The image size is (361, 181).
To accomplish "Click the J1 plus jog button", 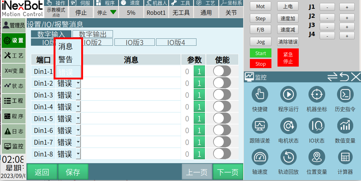I will point(347,7).
